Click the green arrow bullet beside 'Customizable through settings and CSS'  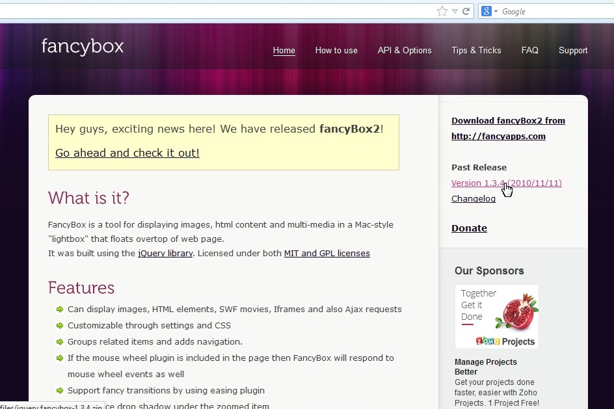[59, 326]
